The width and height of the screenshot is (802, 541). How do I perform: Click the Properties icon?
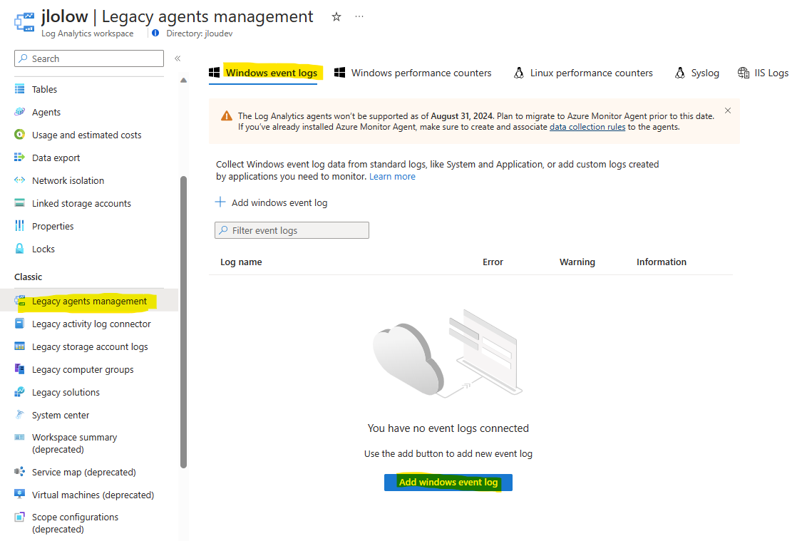(19, 225)
